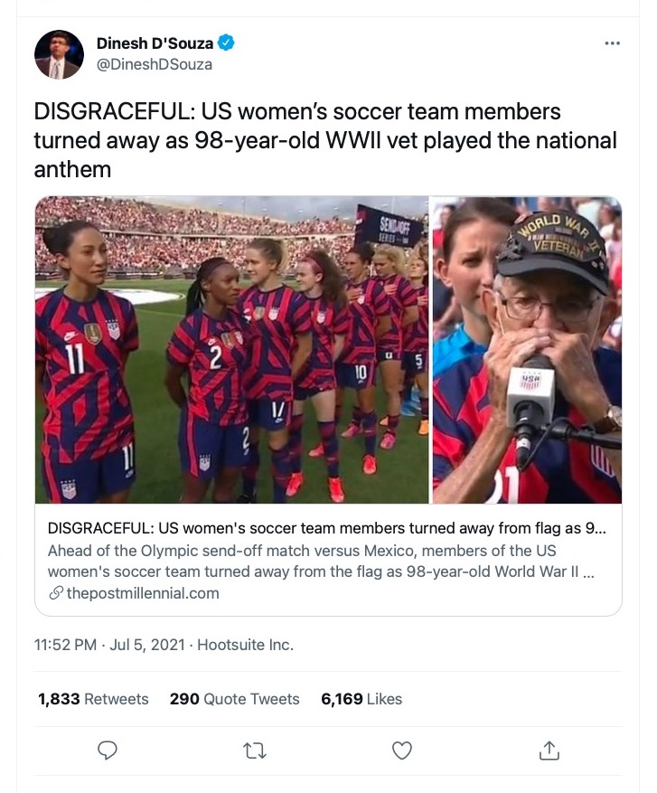View the 6,169 Likes list

[361, 699]
